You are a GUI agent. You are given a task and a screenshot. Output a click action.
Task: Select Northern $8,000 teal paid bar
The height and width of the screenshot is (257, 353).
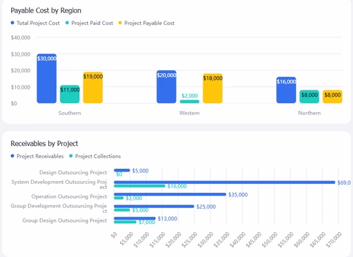point(310,96)
